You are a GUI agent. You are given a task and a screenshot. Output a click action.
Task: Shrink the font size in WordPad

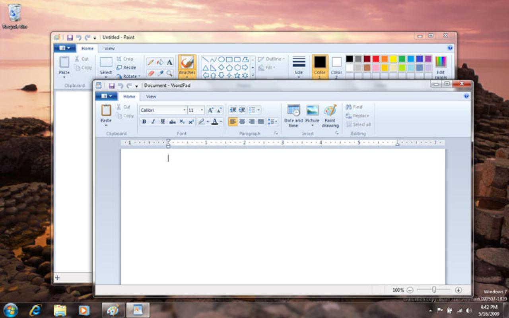click(219, 110)
